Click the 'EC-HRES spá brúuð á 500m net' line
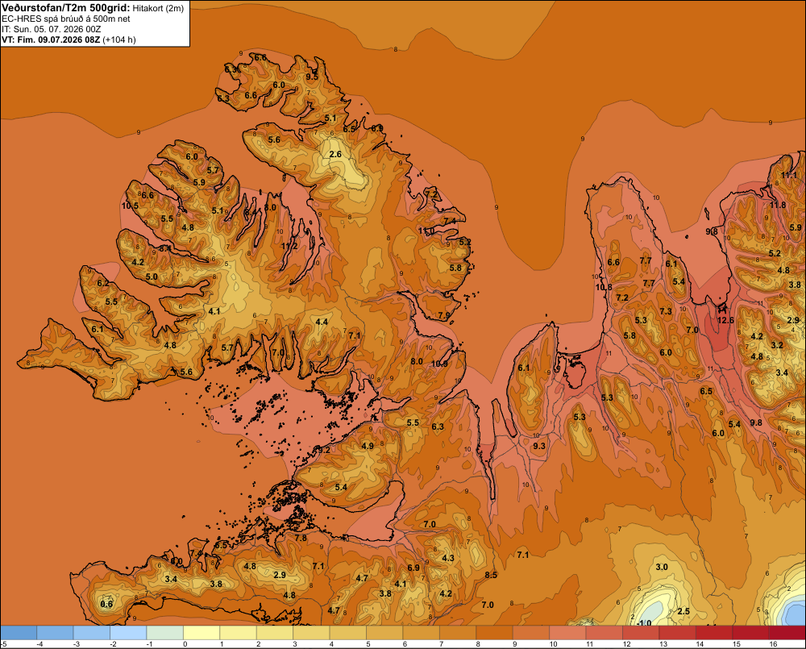Image resolution: width=806 pixels, height=649 pixels. pos(66,19)
